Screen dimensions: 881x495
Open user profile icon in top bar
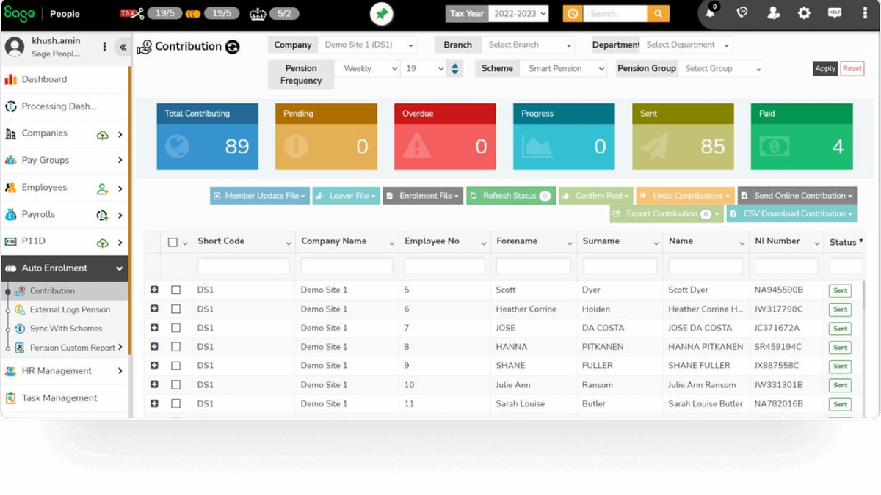tap(773, 12)
